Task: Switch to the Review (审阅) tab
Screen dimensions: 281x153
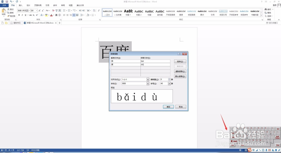Action: [63, 5]
